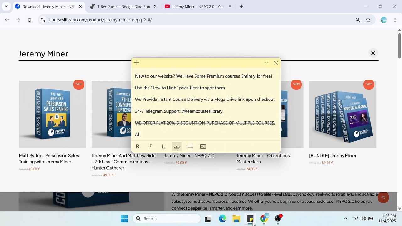Open the battery status tray icon
Screen dimensions: 402x226
(371, 218)
